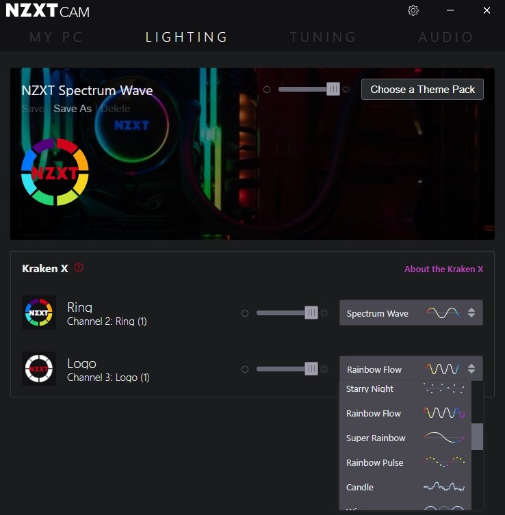Click Choose a Theme Pack button
505x515 pixels.
[x=422, y=90]
